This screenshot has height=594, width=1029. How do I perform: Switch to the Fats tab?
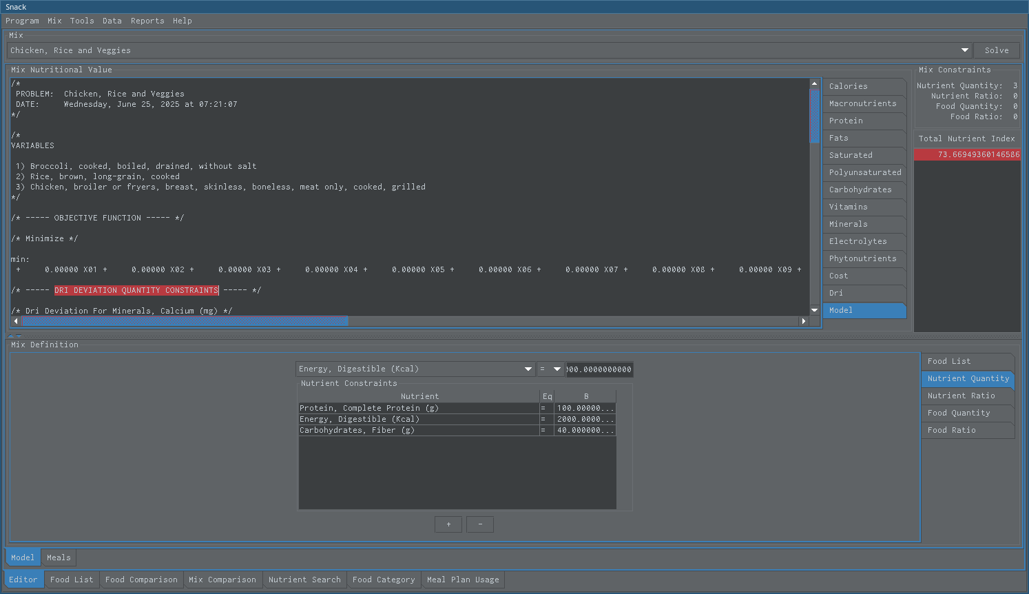click(864, 138)
